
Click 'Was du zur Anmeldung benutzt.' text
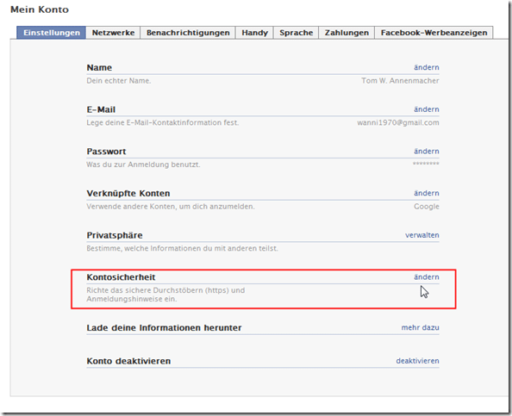point(143,165)
